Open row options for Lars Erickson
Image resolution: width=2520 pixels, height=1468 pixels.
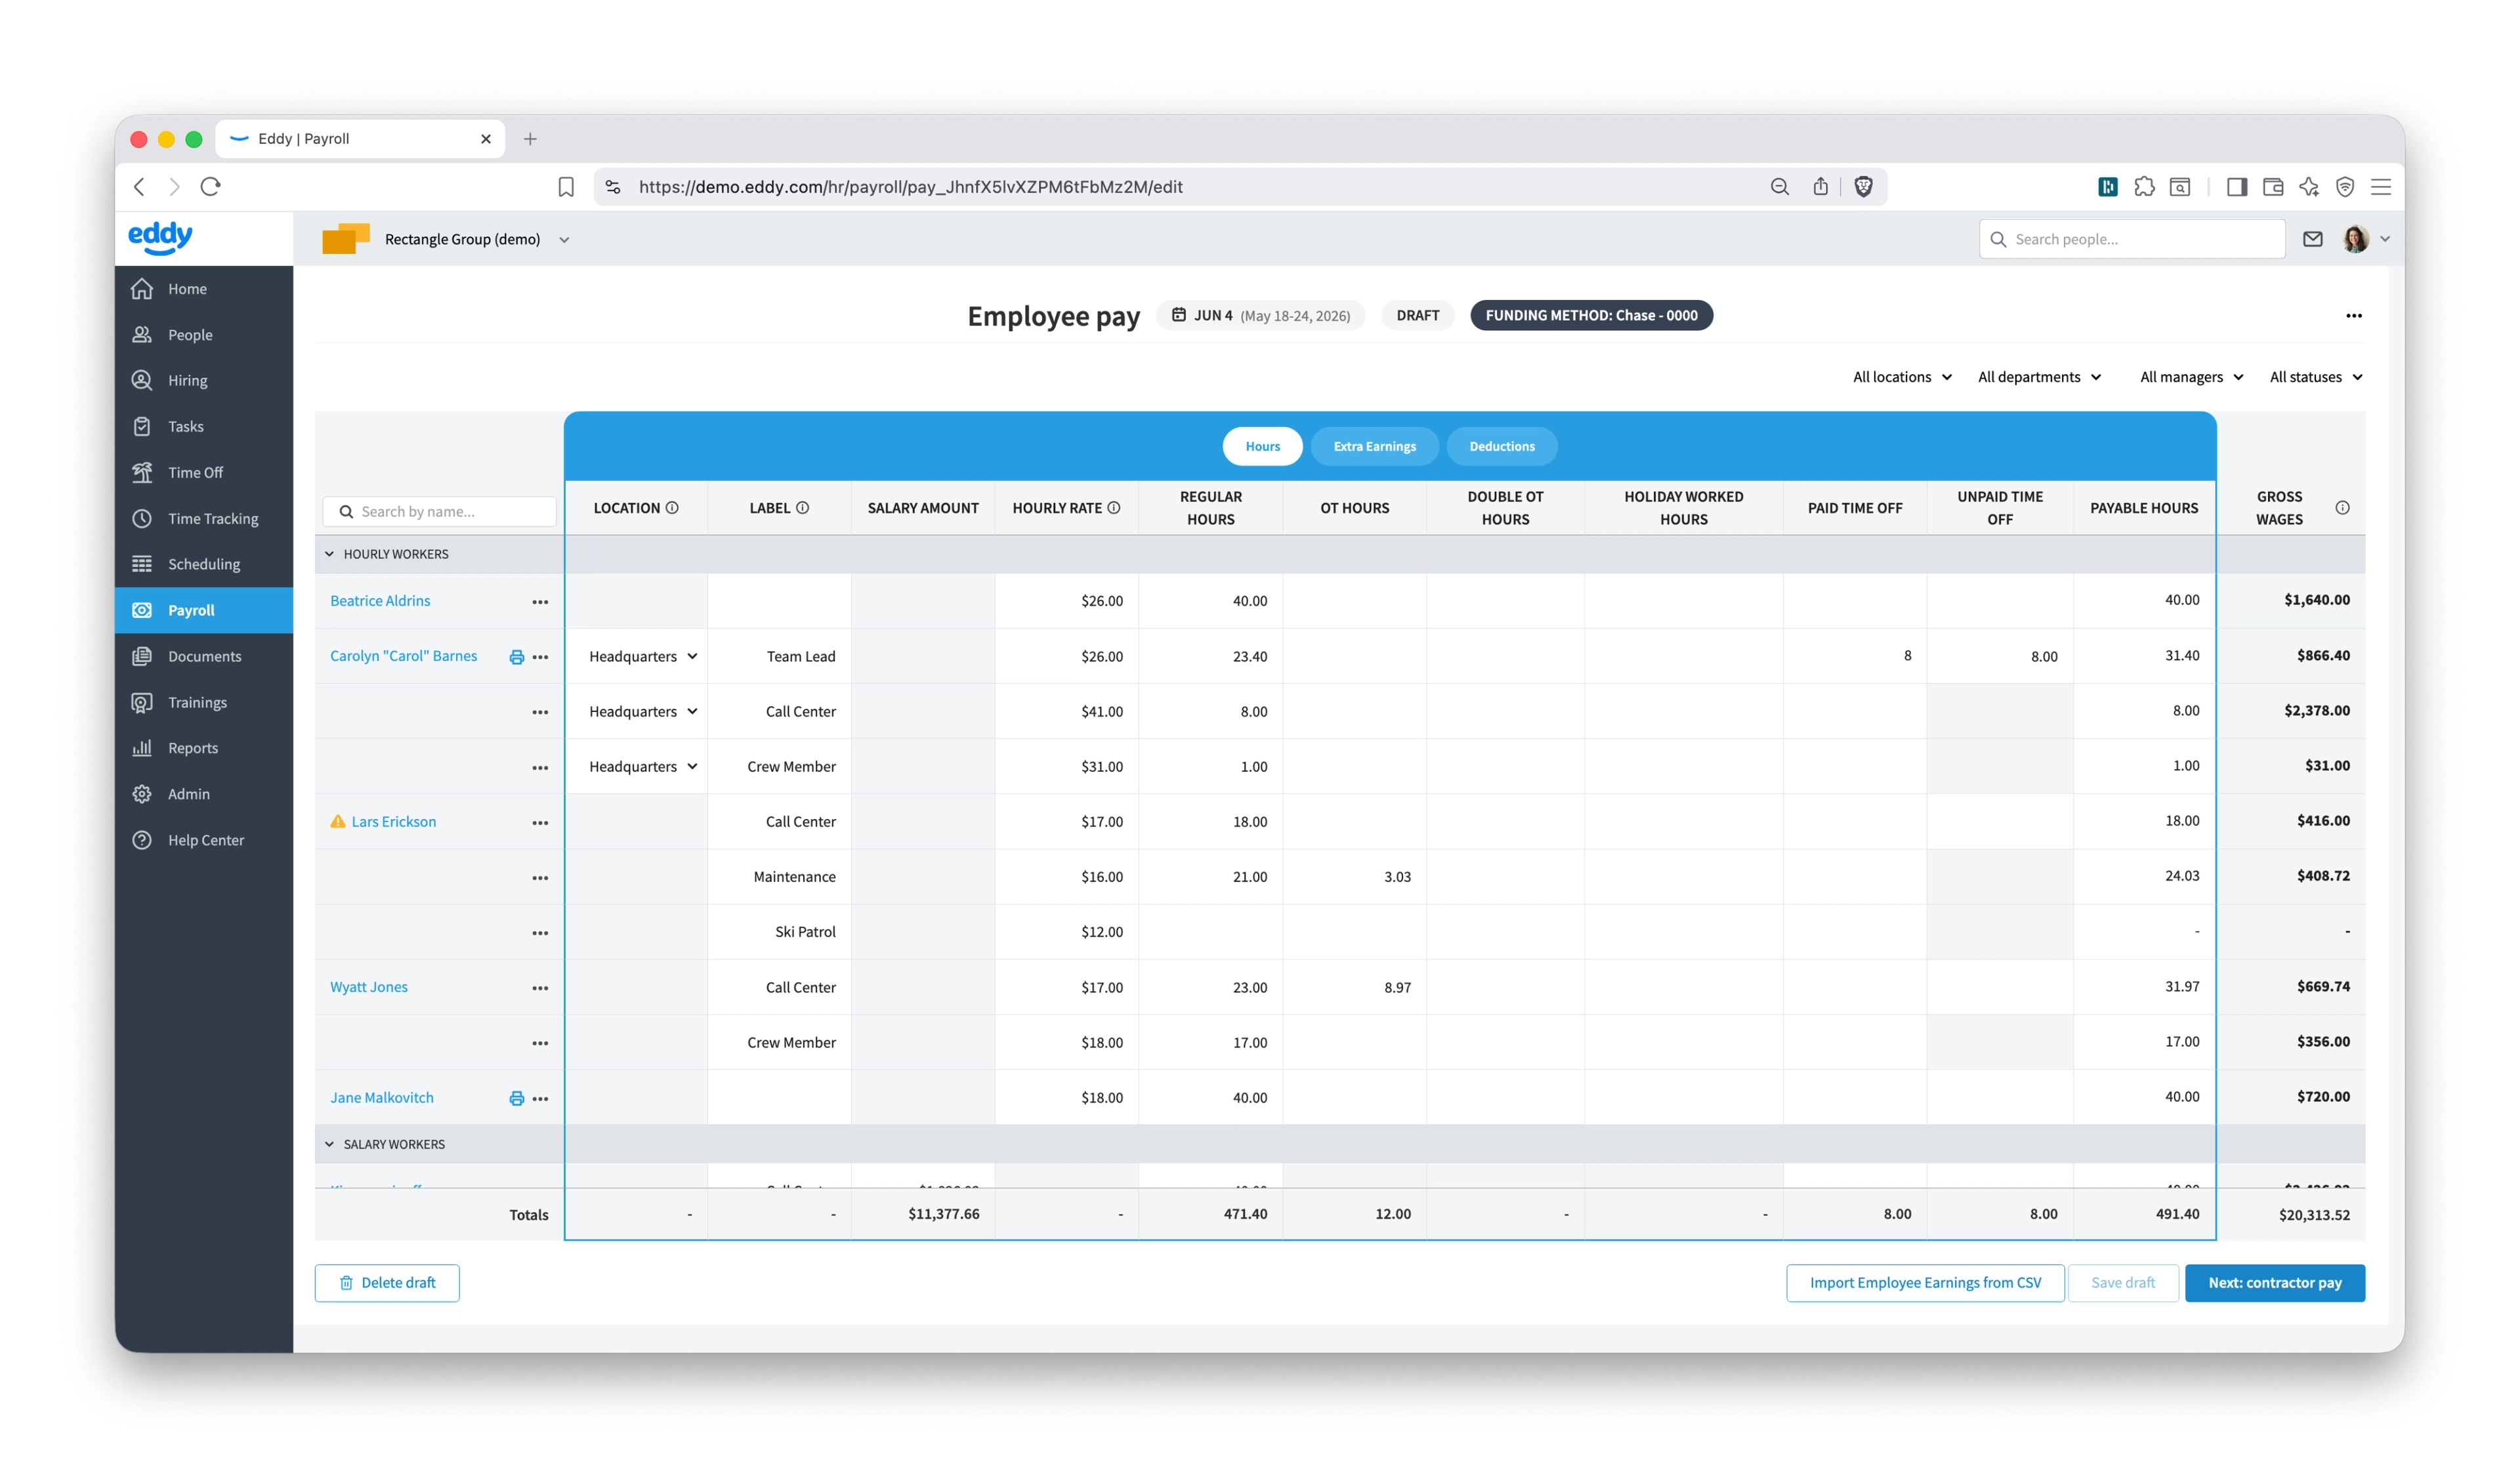[x=540, y=823]
